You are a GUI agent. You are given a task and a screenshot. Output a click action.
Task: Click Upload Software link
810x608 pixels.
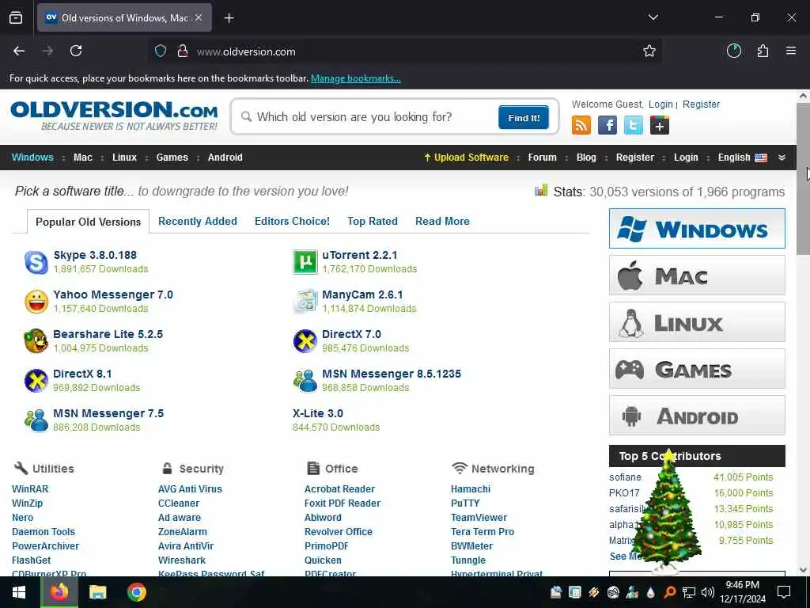[x=466, y=158]
